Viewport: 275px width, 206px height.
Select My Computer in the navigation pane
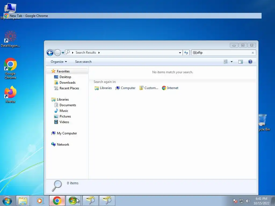[x=67, y=133]
